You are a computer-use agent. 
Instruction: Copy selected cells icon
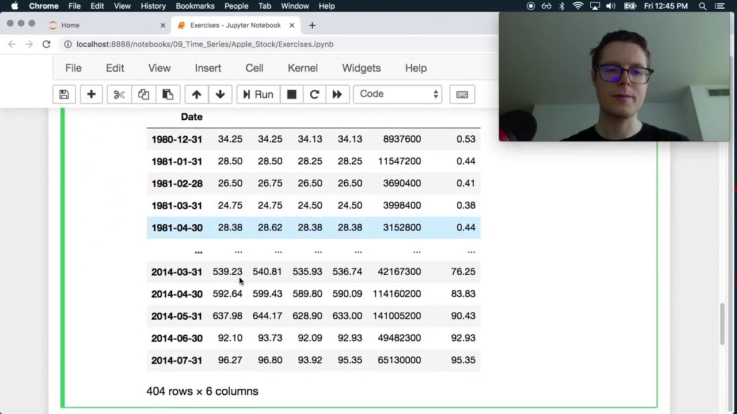143,94
